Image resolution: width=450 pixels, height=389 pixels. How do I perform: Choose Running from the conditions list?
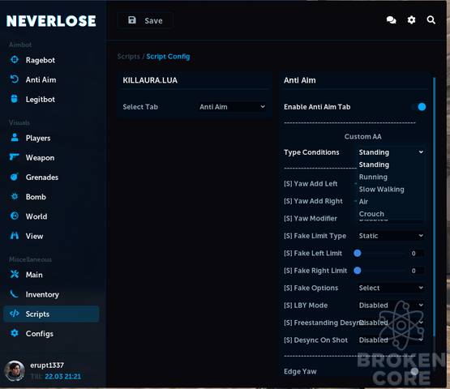pyautogui.click(x=391, y=177)
